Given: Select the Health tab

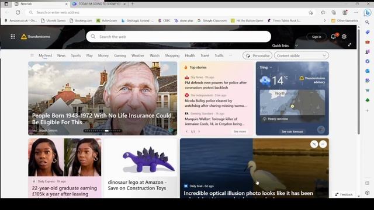Looking at the screenshot, I should point(190,55).
